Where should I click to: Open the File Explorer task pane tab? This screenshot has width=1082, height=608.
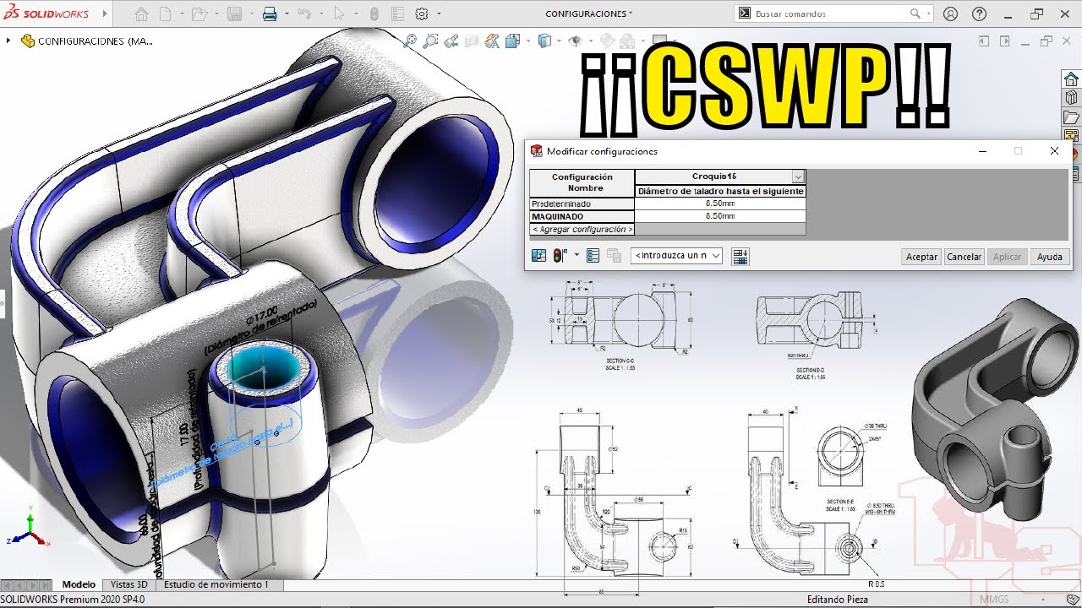[1071, 117]
